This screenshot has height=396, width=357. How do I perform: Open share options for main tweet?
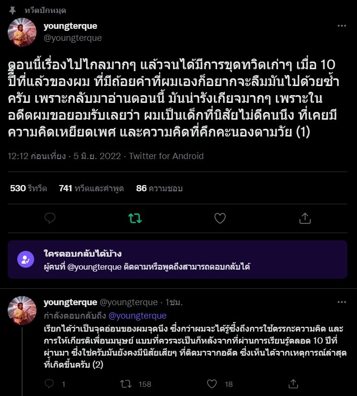point(305,218)
